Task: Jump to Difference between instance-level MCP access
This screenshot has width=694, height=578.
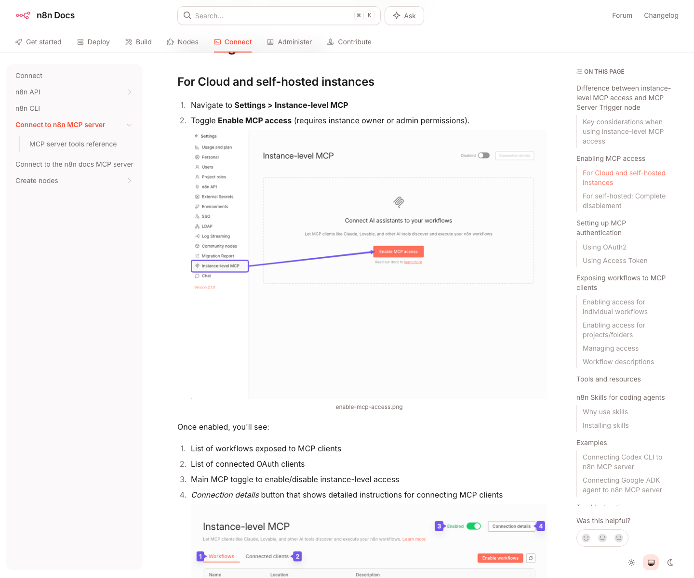Action: [624, 98]
